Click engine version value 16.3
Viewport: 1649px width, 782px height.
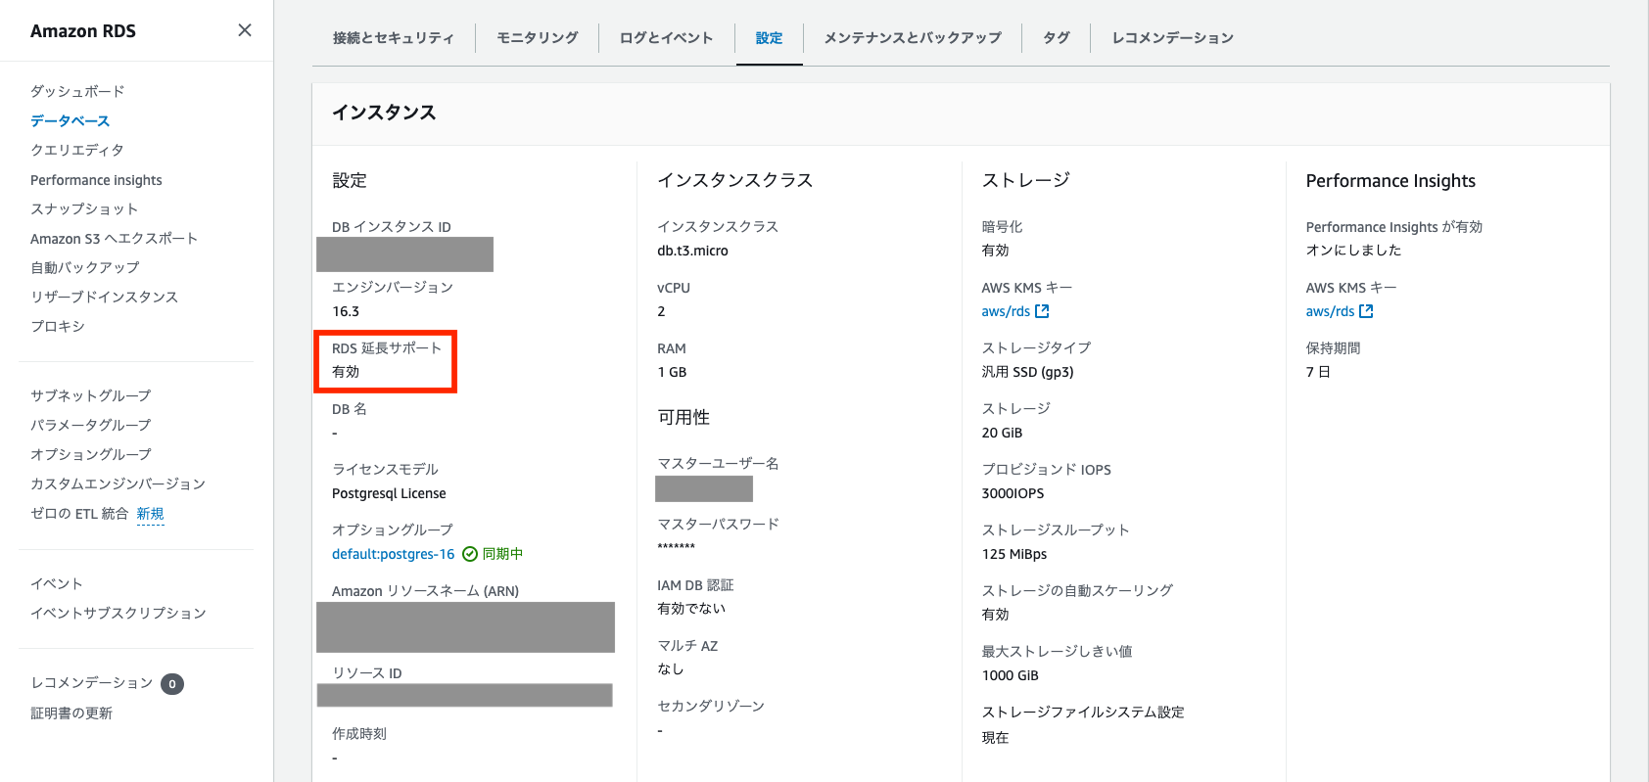(x=346, y=311)
